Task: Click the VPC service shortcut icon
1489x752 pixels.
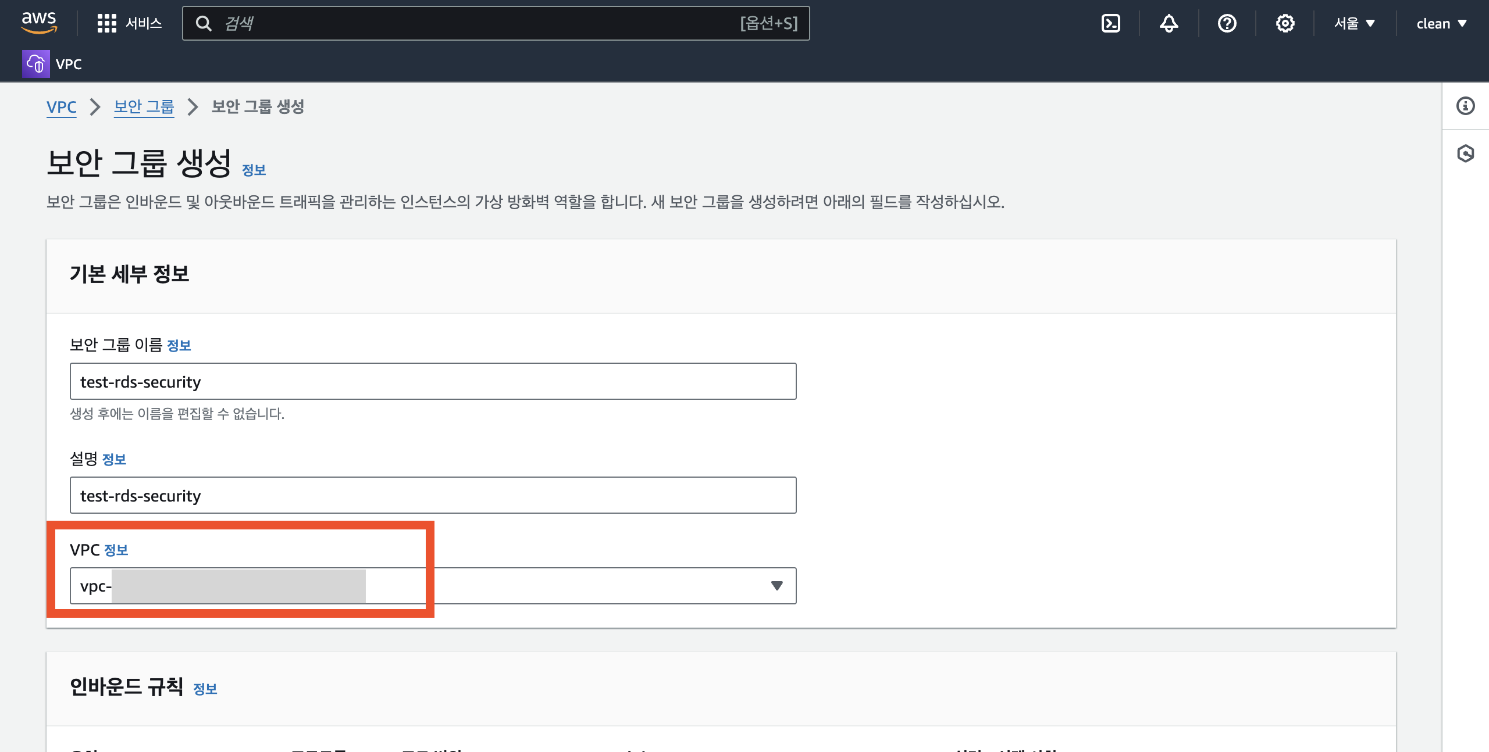Action: pos(35,64)
